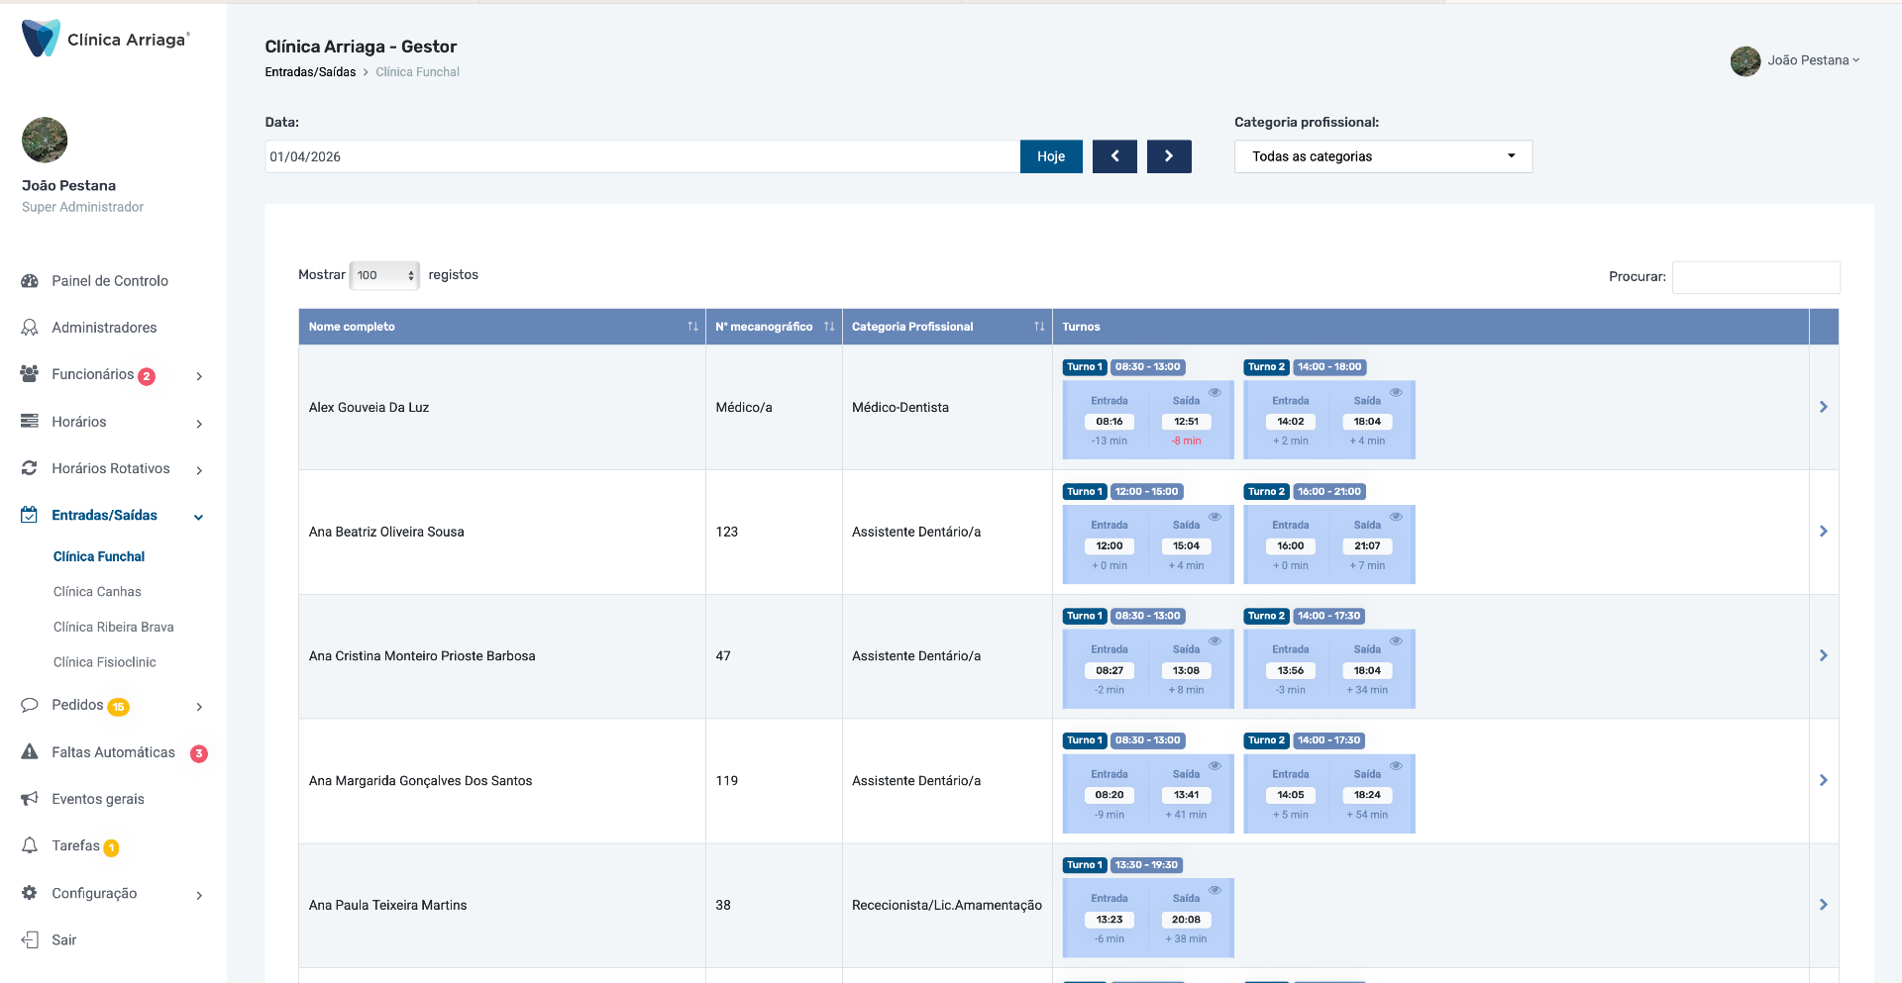Select Clínica Fisioclinic submenu item
Screen dimensions: 1902x983
tap(104, 662)
